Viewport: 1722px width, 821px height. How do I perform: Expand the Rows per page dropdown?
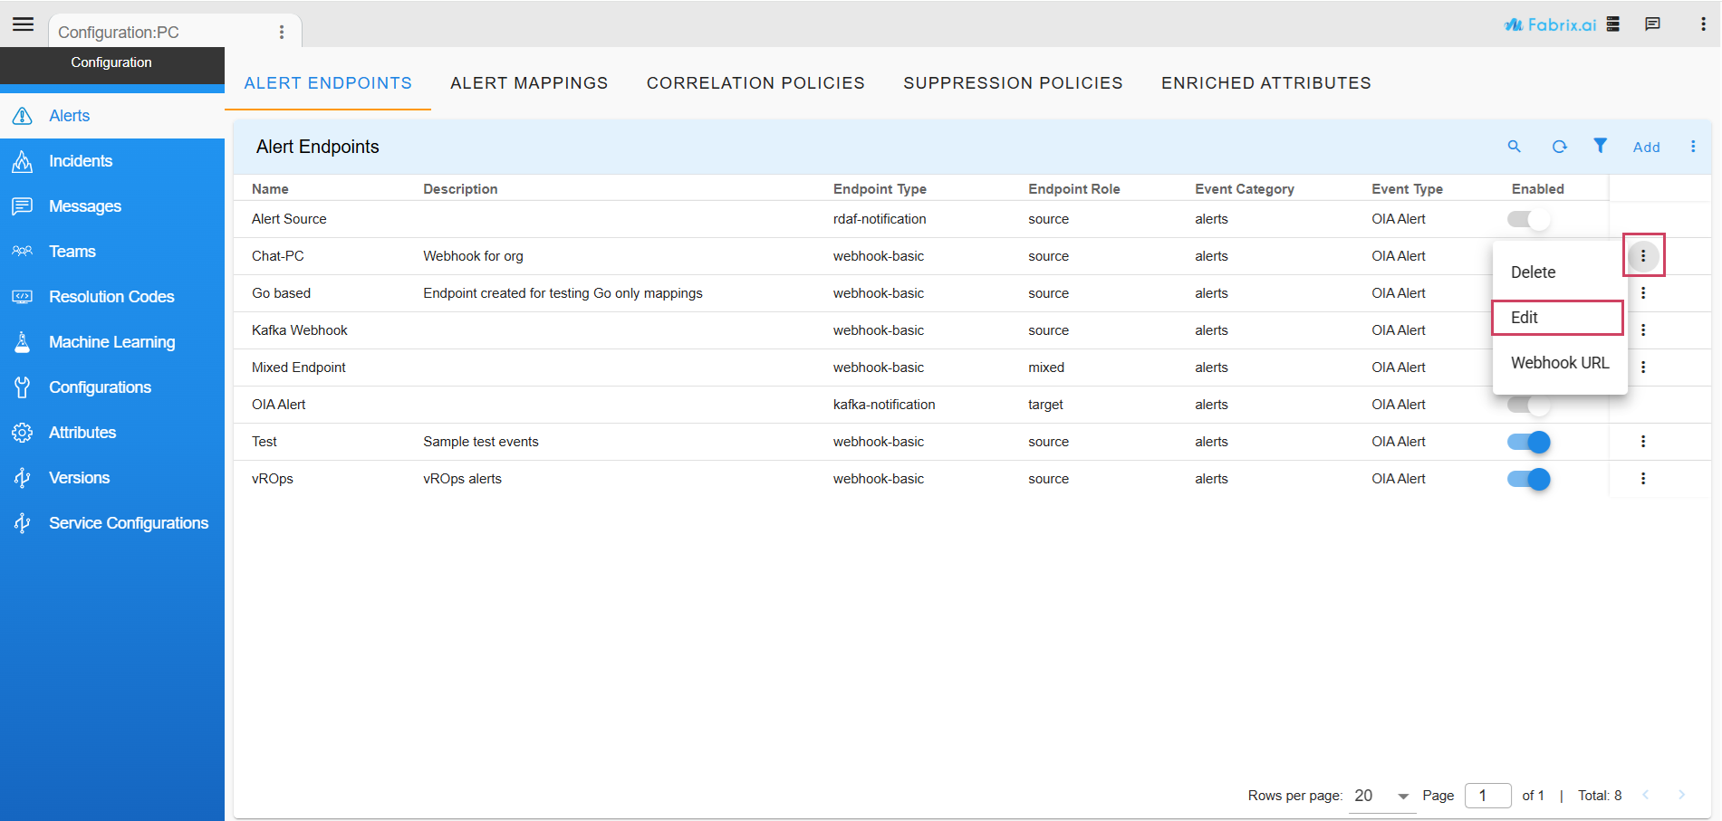coord(1382,796)
